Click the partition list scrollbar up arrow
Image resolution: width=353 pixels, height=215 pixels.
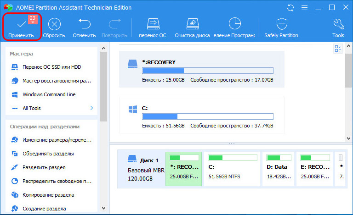(348, 46)
